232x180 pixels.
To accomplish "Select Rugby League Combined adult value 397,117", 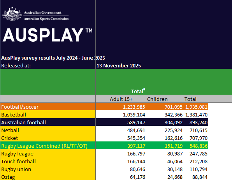I will click(x=136, y=146).
